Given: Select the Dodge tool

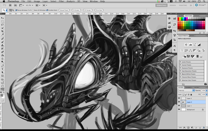Looking at the screenshot, I should (x=2, y=62).
